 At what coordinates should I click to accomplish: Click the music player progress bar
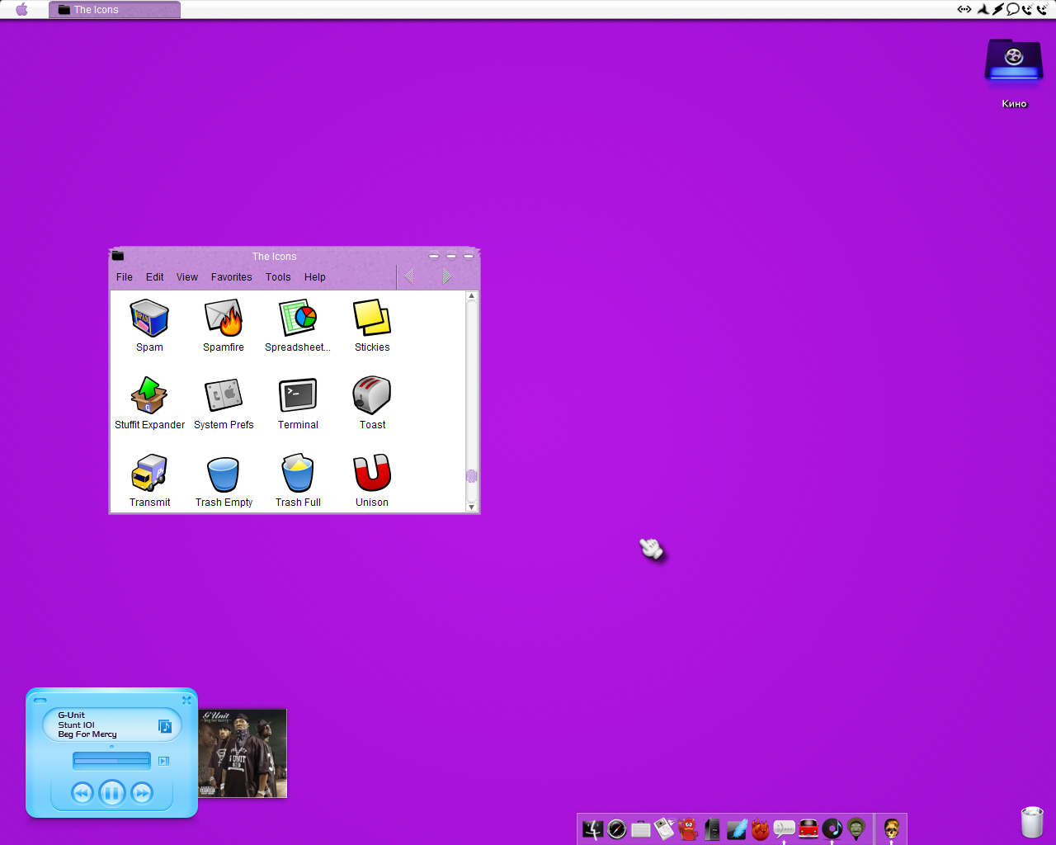click(111, 761)
